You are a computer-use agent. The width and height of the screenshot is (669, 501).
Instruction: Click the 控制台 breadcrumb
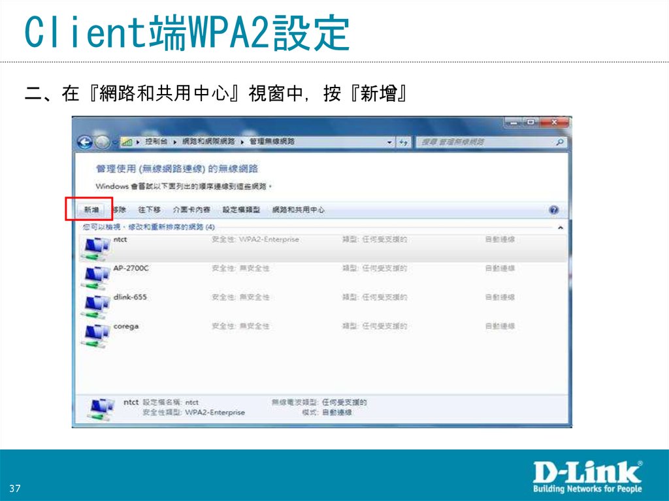tap(156, 141)
